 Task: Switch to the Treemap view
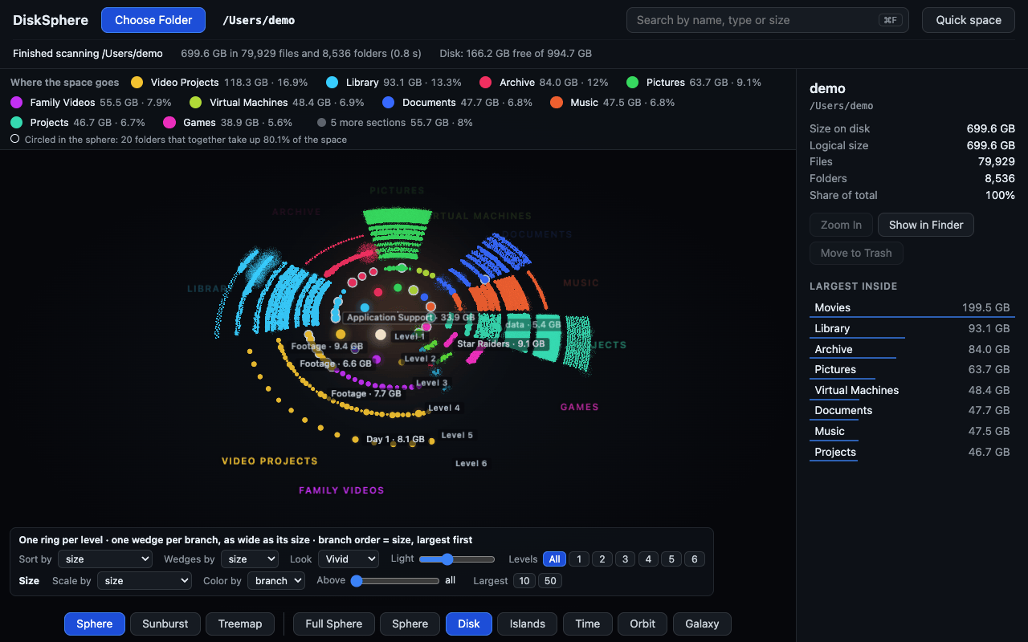click(240, 624)
